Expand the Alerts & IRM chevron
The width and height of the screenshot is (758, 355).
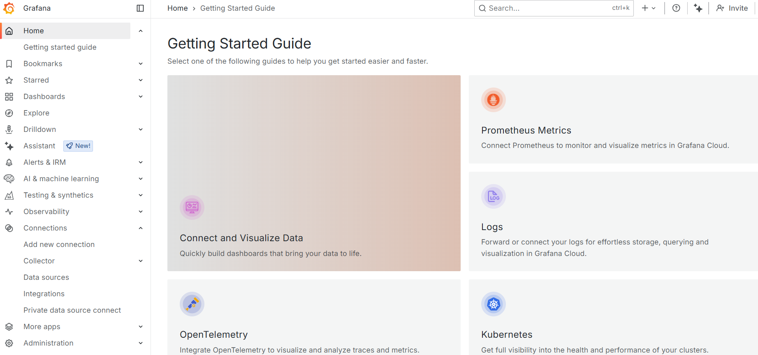(141, 162)
